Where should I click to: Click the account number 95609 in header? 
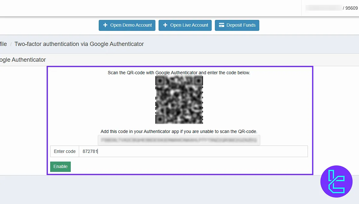tap(352, 8)
